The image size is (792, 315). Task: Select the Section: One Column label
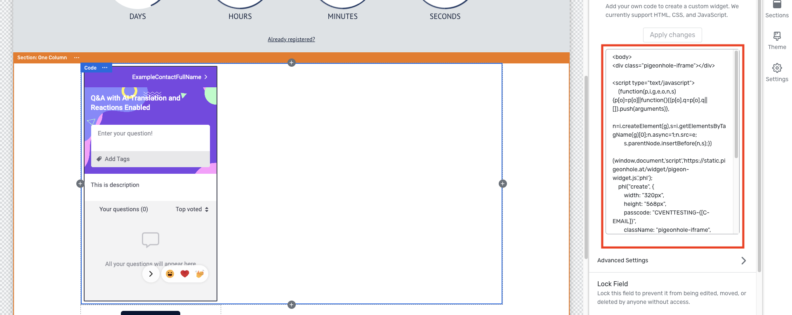pos(42,58)
